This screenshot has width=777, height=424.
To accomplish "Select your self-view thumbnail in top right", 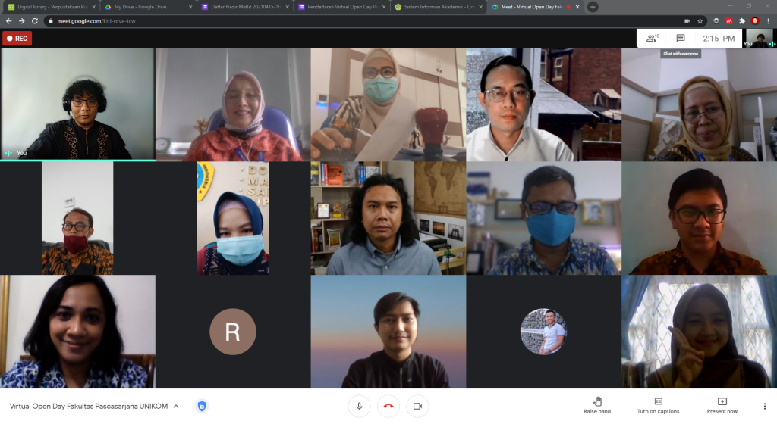I will 760,38.
